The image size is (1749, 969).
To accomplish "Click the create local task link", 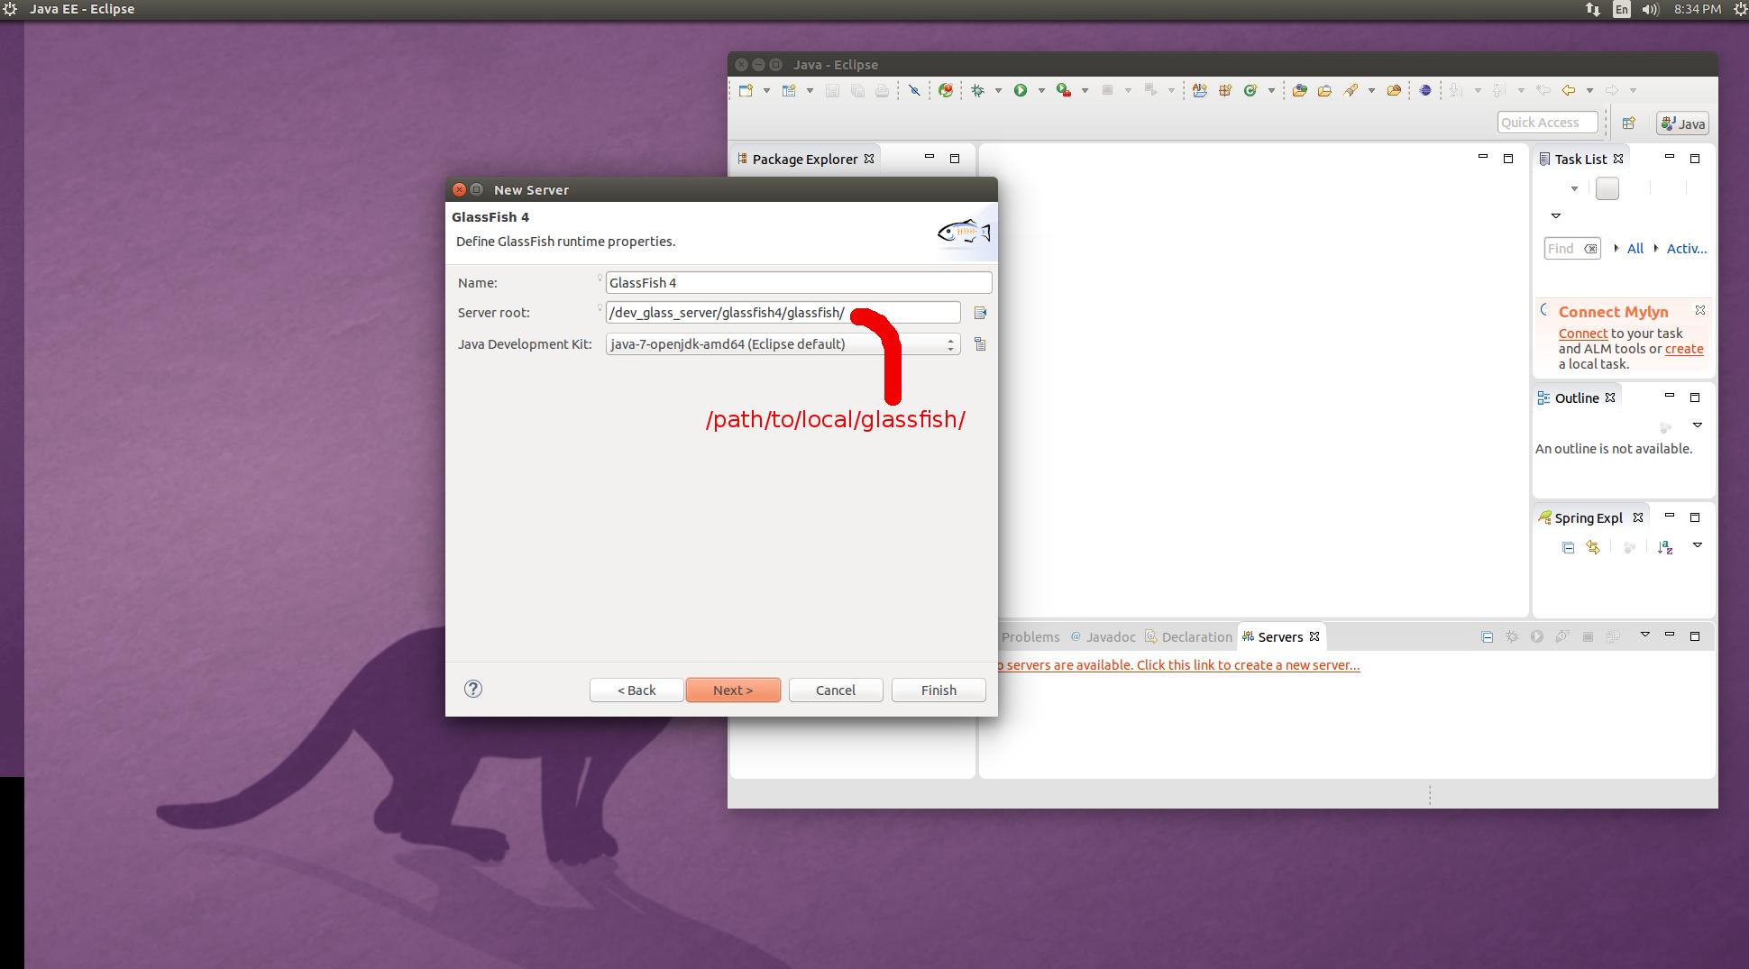I will point(1684,349).
